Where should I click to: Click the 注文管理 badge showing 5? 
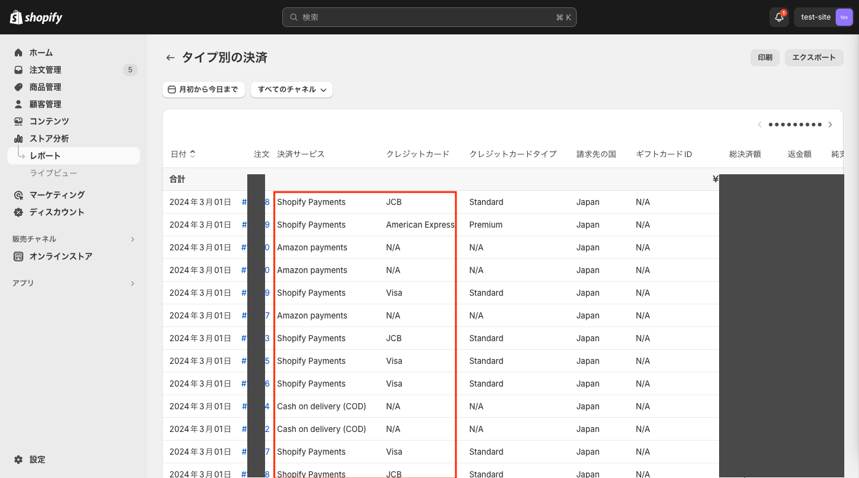click(x=129, y=70)
